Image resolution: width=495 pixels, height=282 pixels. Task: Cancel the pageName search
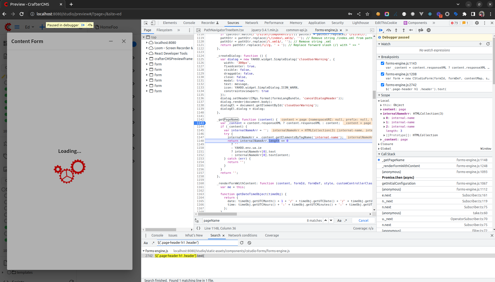363,220
